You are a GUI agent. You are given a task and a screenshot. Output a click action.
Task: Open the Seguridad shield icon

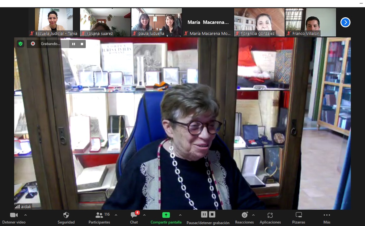(66, 215)
